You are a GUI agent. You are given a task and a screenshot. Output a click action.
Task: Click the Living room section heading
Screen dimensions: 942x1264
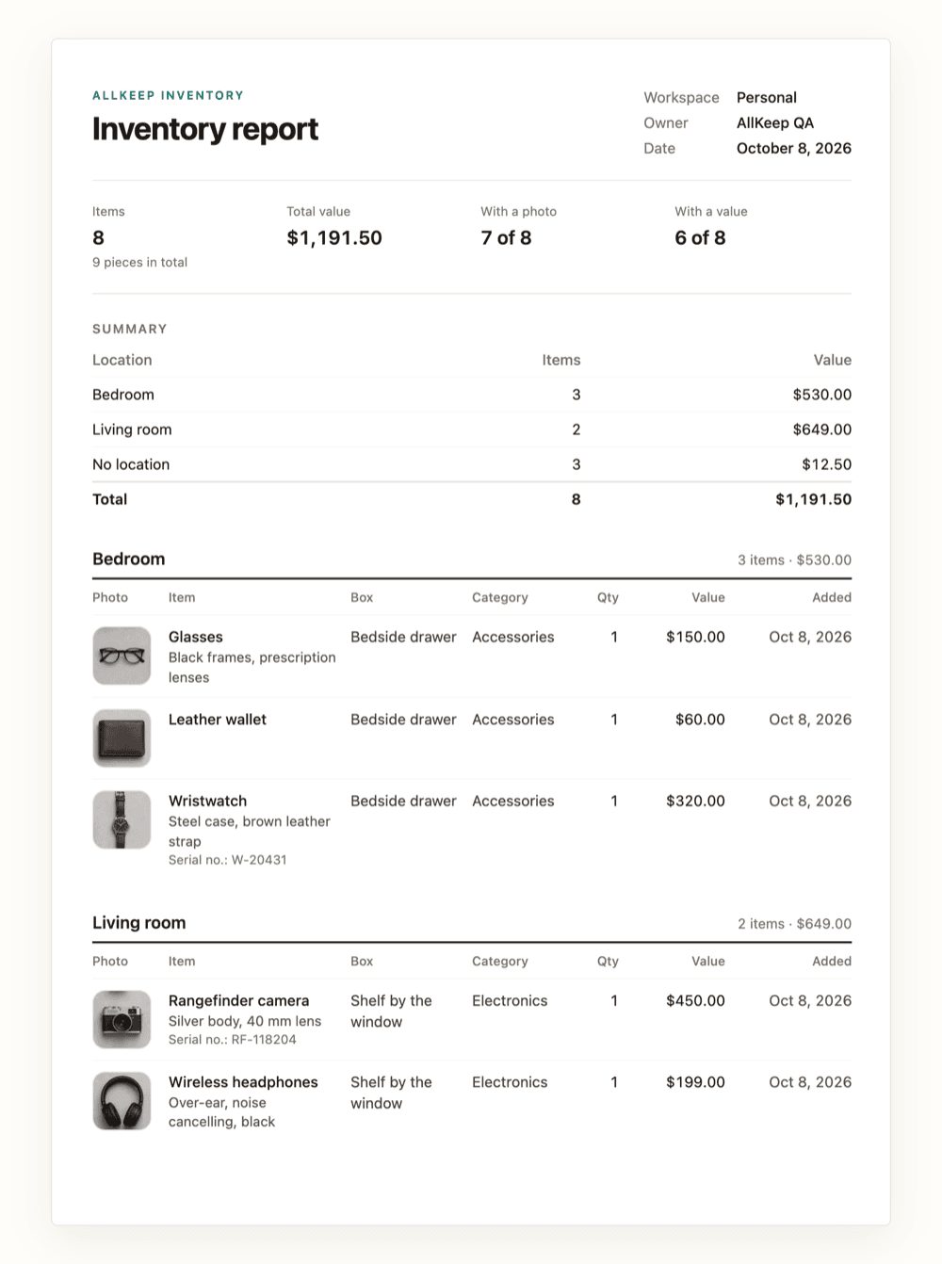(138, 923)
